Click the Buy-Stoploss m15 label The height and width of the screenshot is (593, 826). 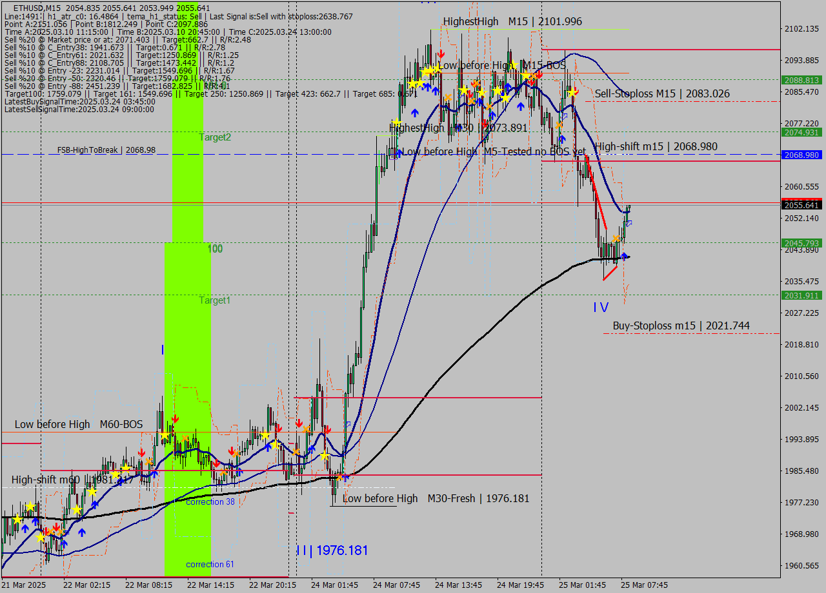pos(681,326)
